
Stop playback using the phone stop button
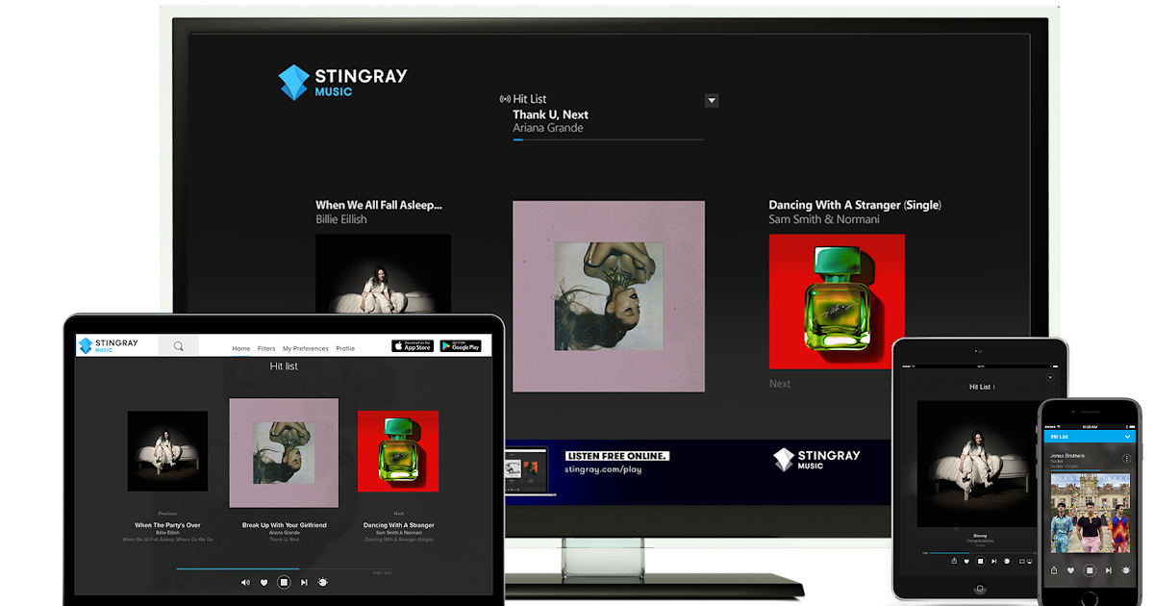pyautogui.click(x=1090, y=570)
